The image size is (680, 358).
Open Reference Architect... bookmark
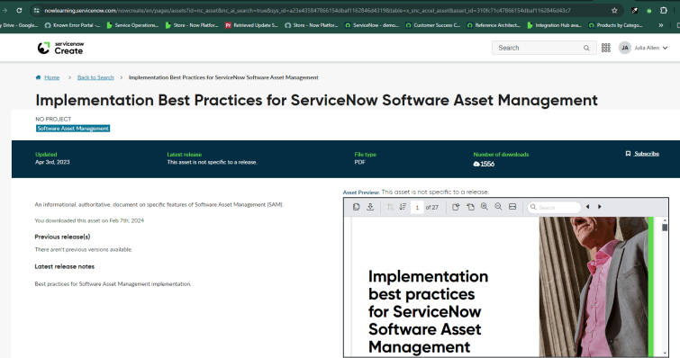494,25
